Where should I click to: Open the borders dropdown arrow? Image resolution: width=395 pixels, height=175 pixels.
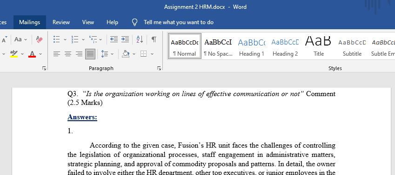(x=152, y=54)
